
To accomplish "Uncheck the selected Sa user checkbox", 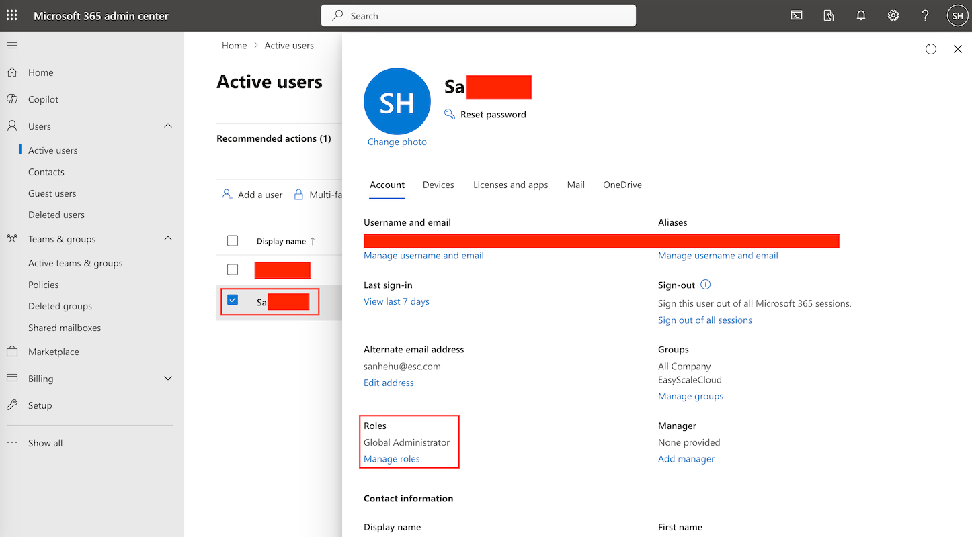I will tap(233, 300).
